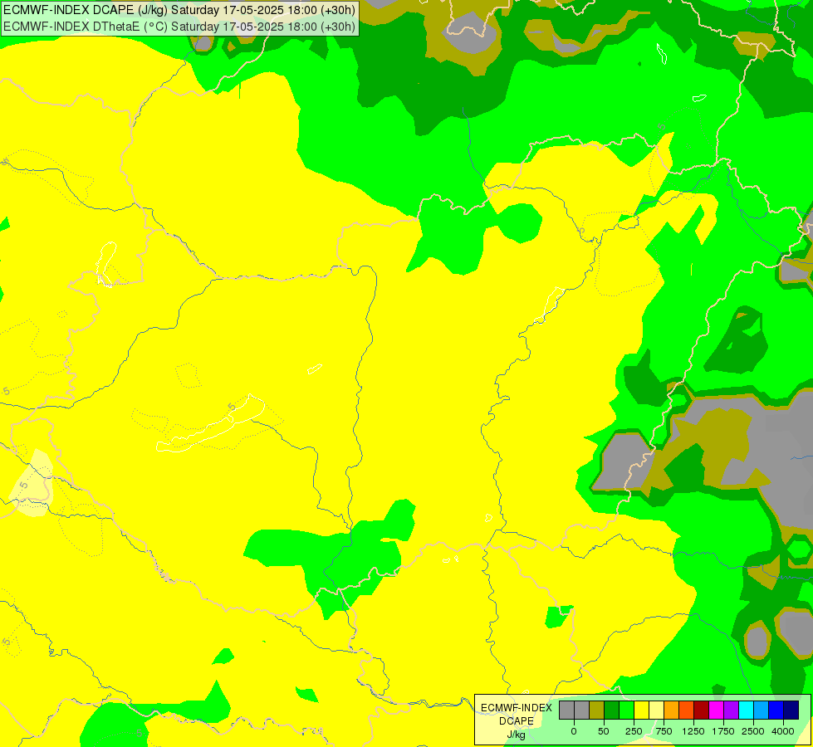The width and height of the screenshot is (813, 747).
Task: Click the DThetaE title line at top
Action: tap(179, 27)
